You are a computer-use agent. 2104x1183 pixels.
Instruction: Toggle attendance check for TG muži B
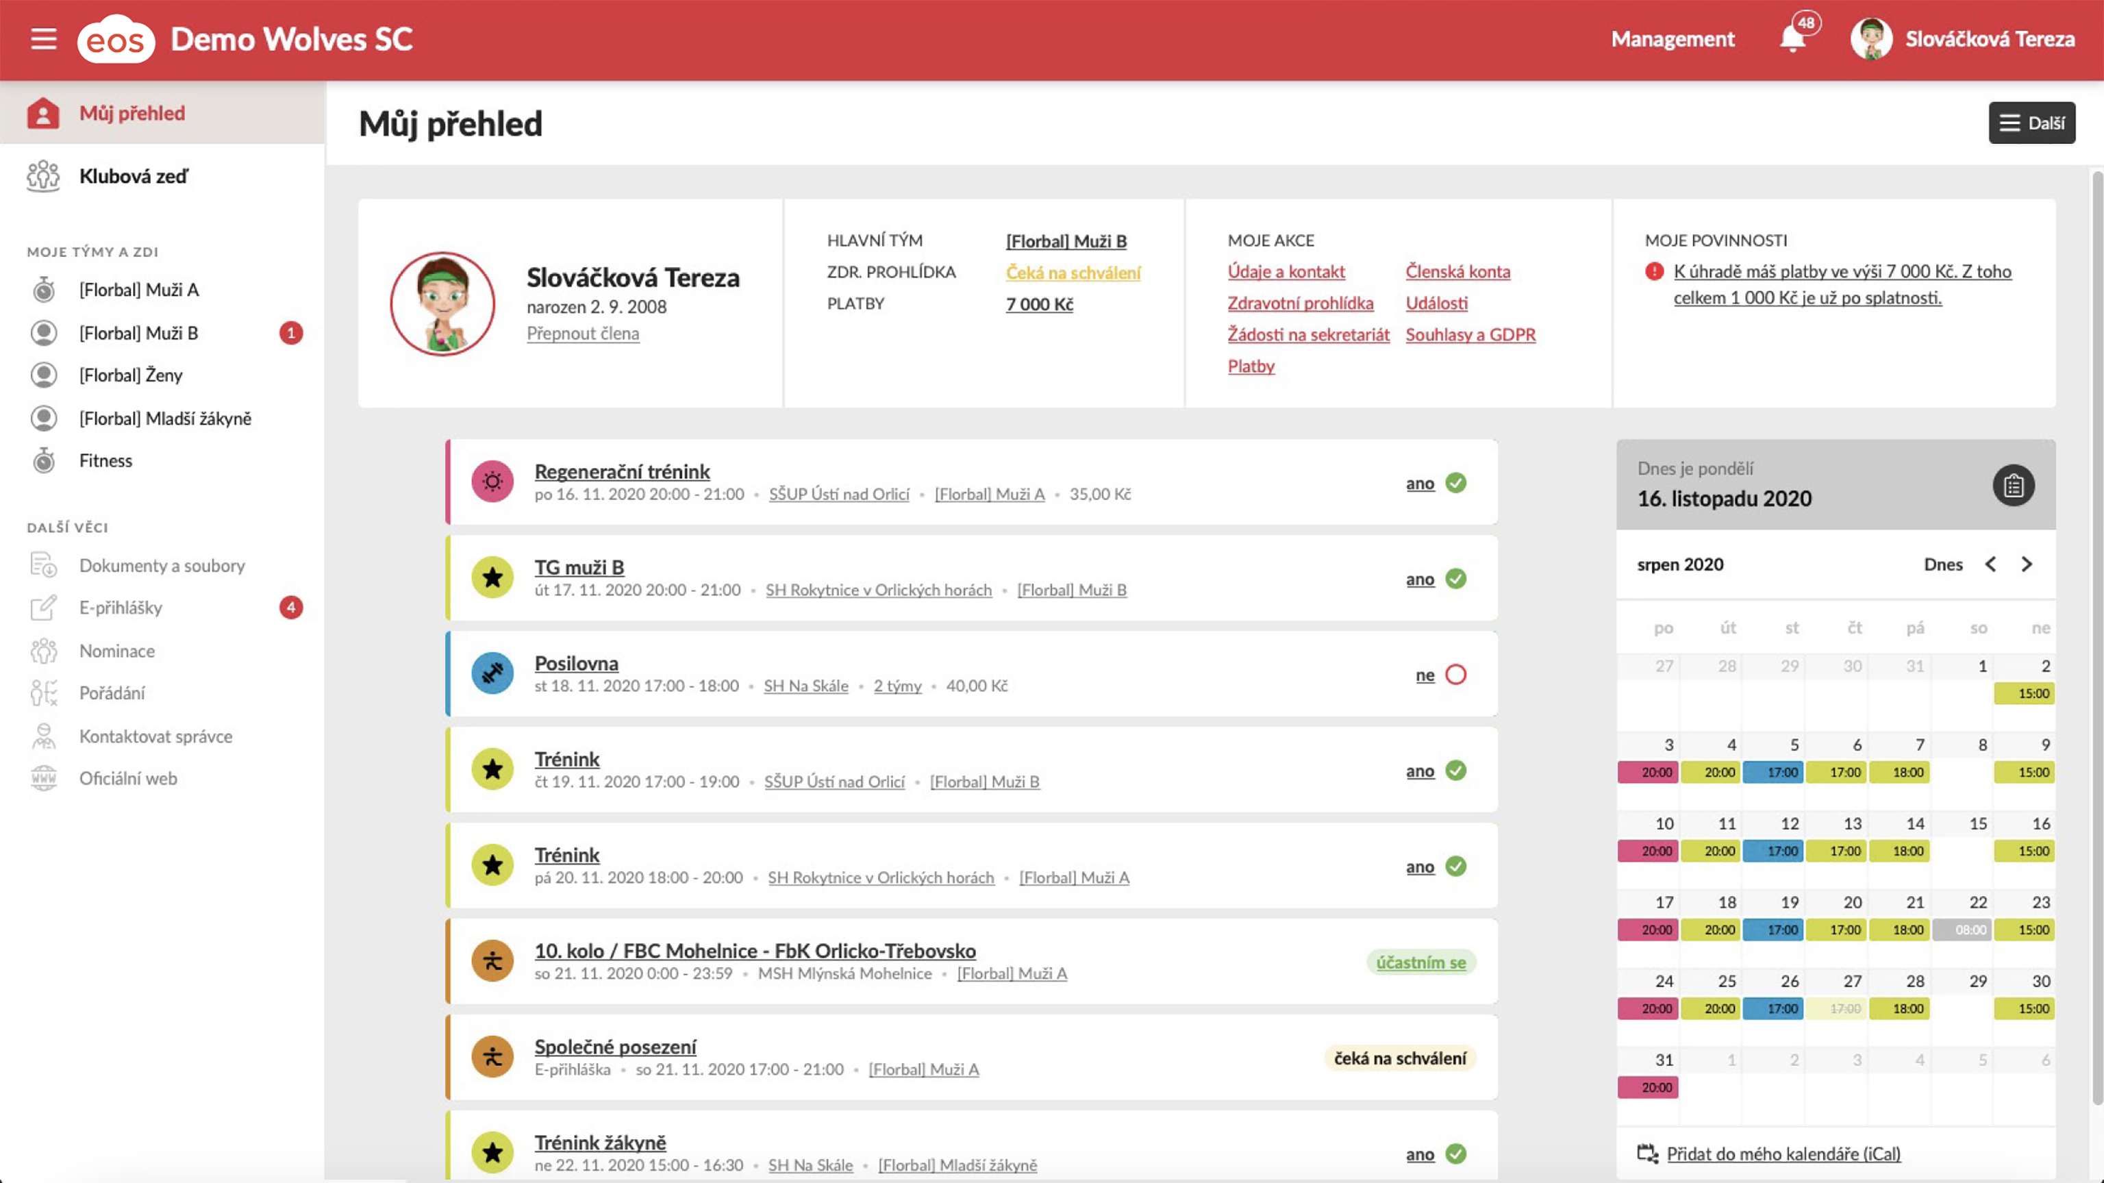(1455, 578)
